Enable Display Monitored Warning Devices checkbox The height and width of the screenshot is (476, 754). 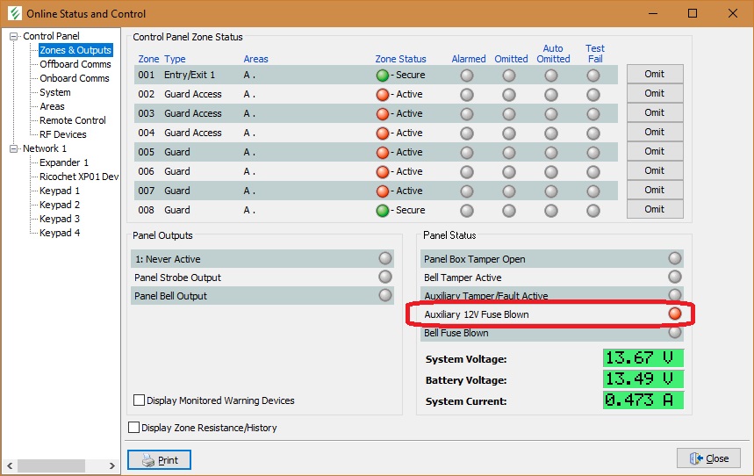pyautogui.click(x=139, y=400)
